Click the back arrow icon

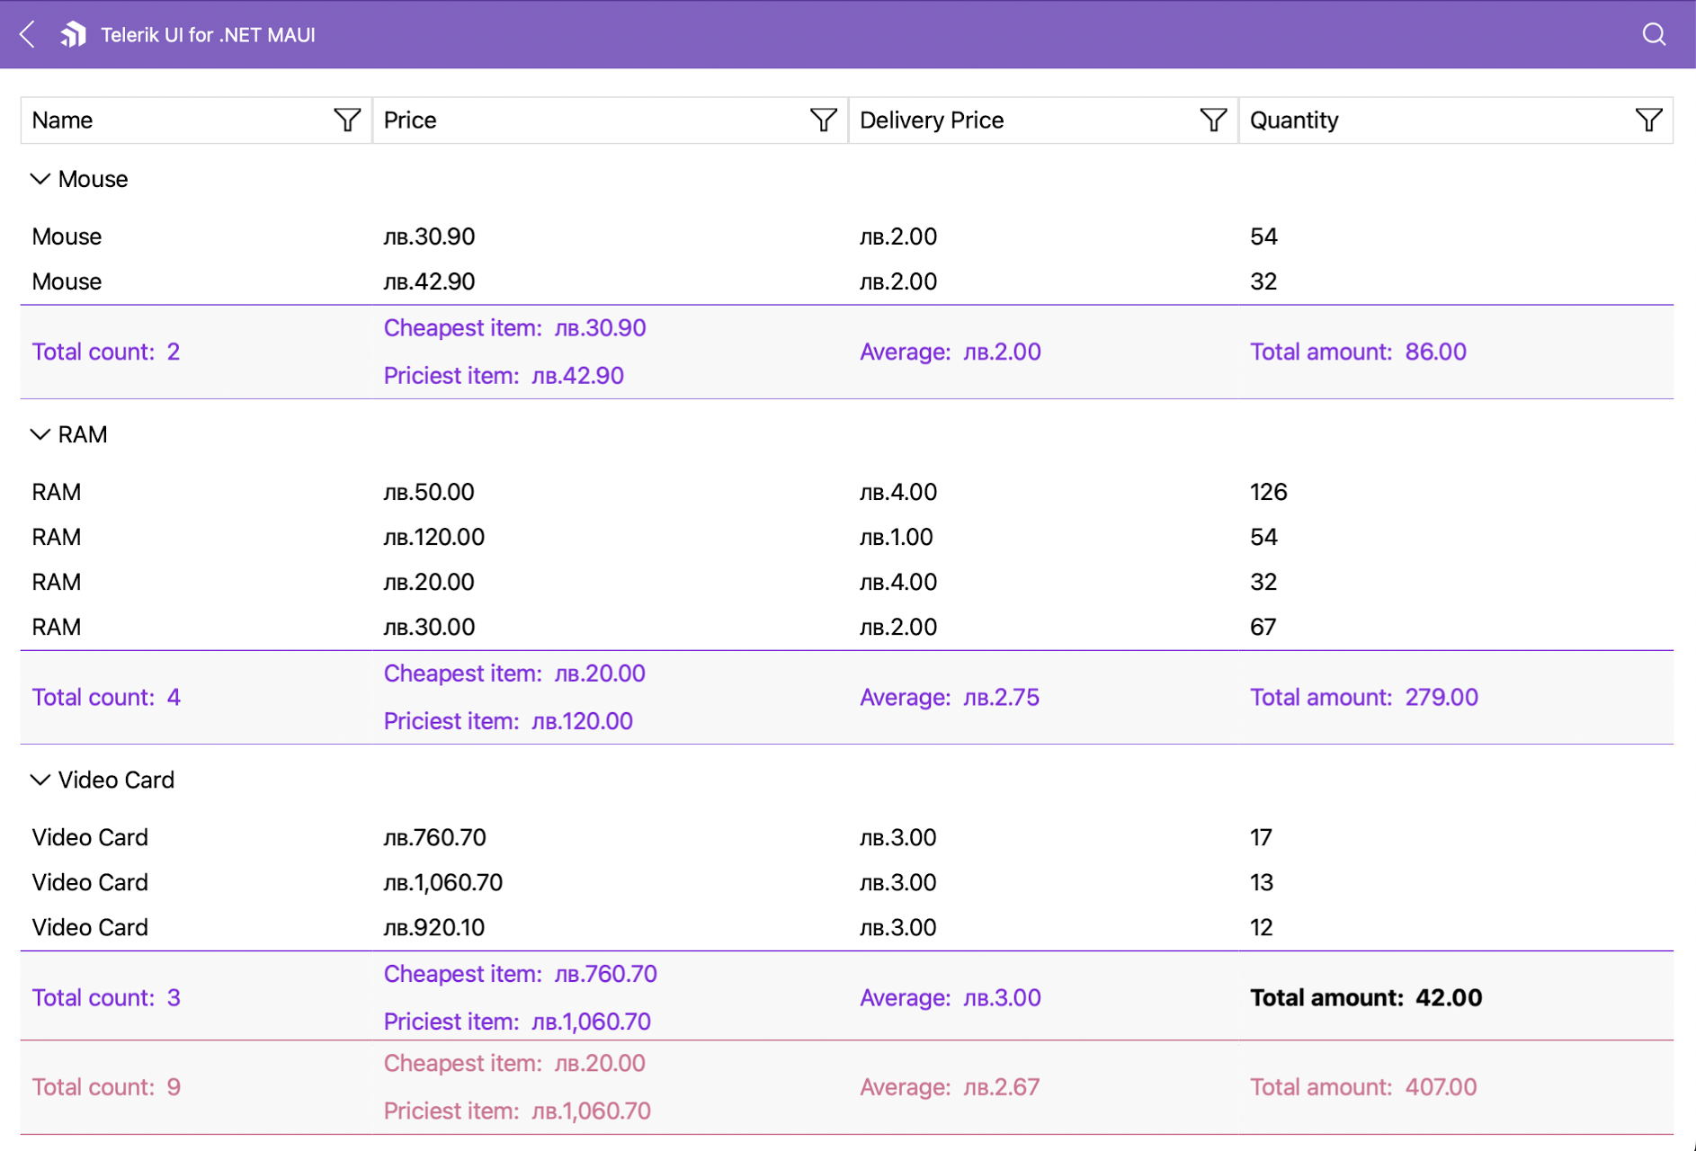coord(28,34)
